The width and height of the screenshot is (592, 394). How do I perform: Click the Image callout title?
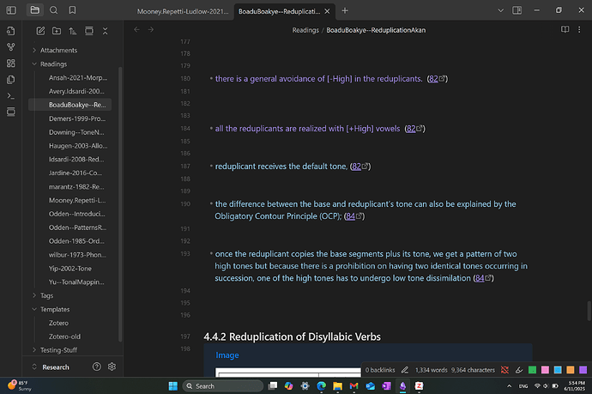(x=227, y=355)
